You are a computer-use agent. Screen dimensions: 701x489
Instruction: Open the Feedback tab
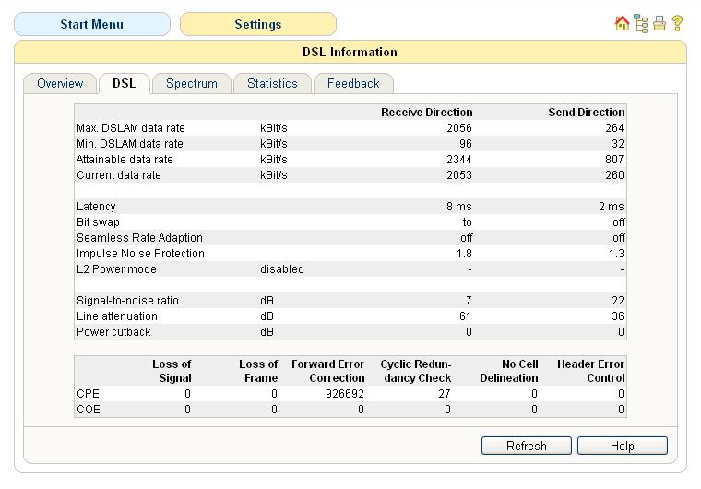pos(353,84)
